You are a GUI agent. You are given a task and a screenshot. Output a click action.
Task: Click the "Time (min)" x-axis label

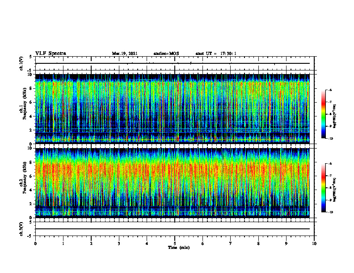(x=179, y=248)
